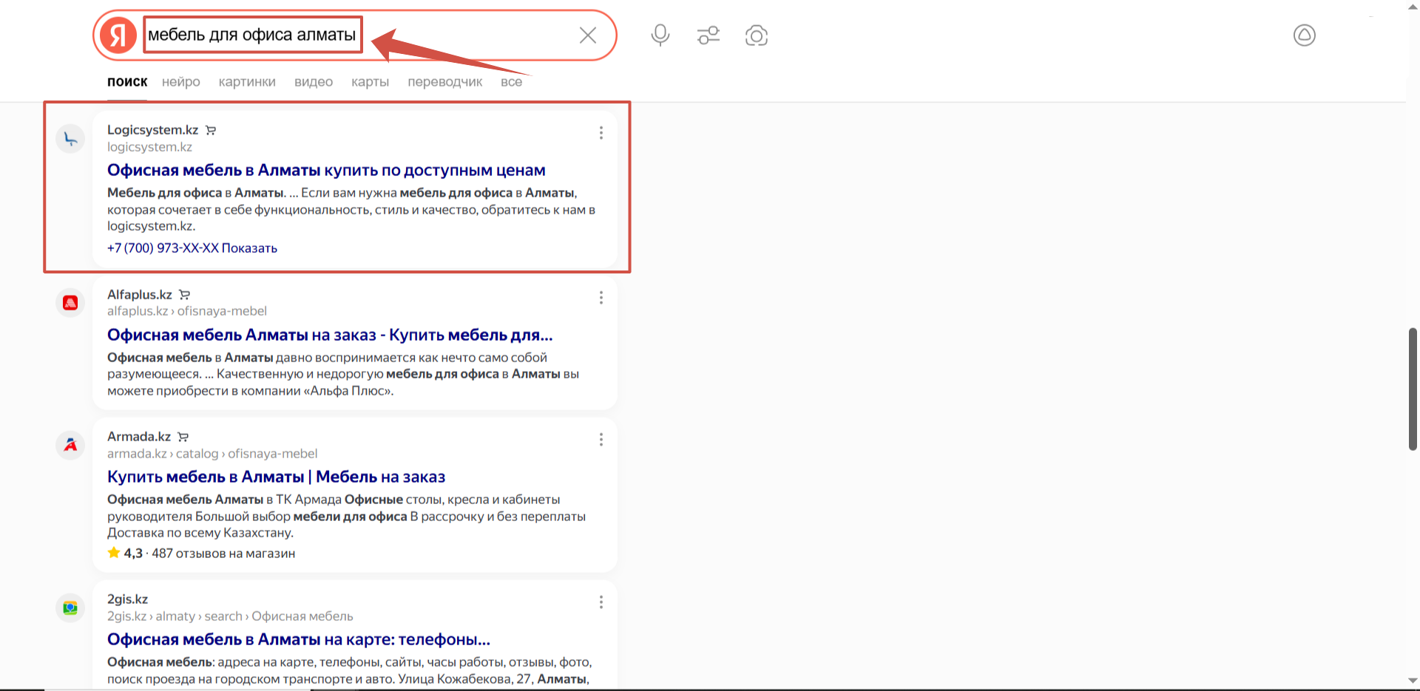Viewport: 1420px width, 691px height.
Task: Switch to the картинки tab
Action: (x=247, y=82)
